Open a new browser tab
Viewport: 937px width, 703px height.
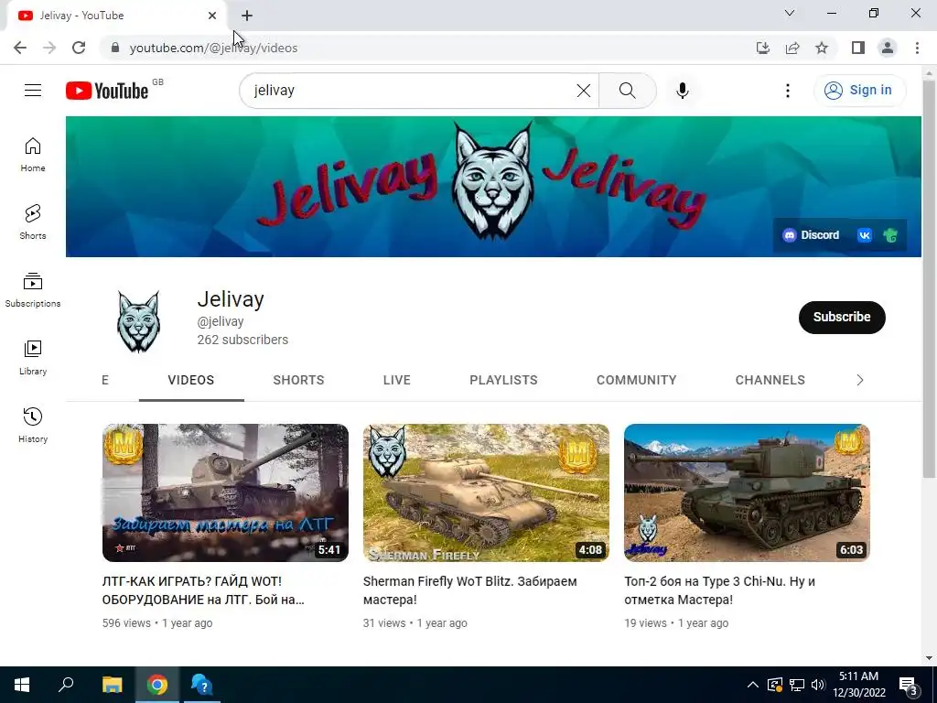(x=247, y=16)
